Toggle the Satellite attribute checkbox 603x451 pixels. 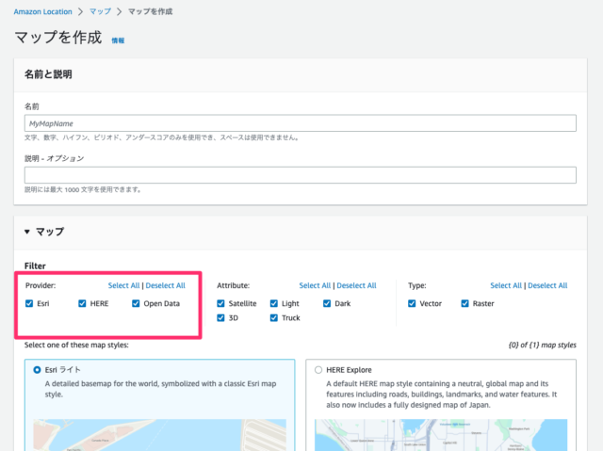coord(220,303)
